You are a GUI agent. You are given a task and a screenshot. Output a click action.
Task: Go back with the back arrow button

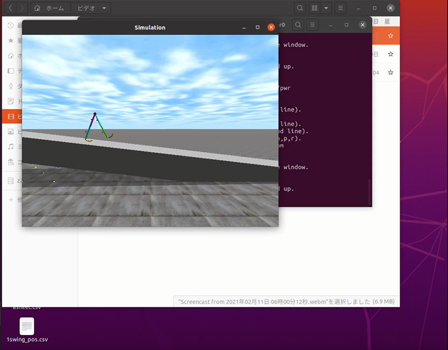[10, 8]
